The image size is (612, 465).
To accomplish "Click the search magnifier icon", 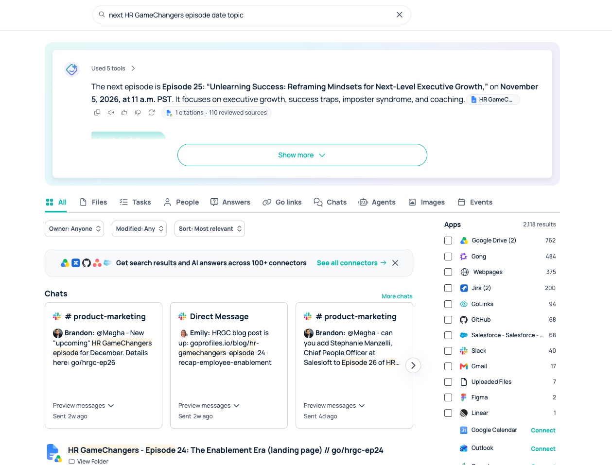I will tap(102, 15).
